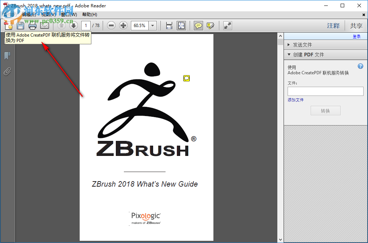Click the zoom value field 60.5%
The width and height of the screenshot is (368, 243).
(140, 25)
